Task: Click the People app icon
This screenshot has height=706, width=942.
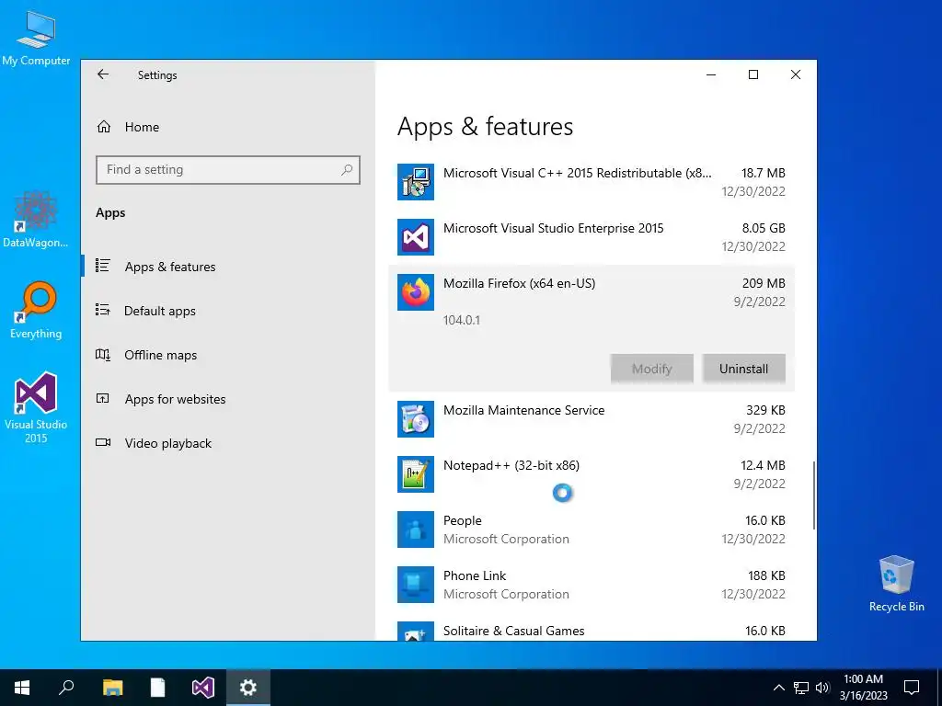Action: 416,529
